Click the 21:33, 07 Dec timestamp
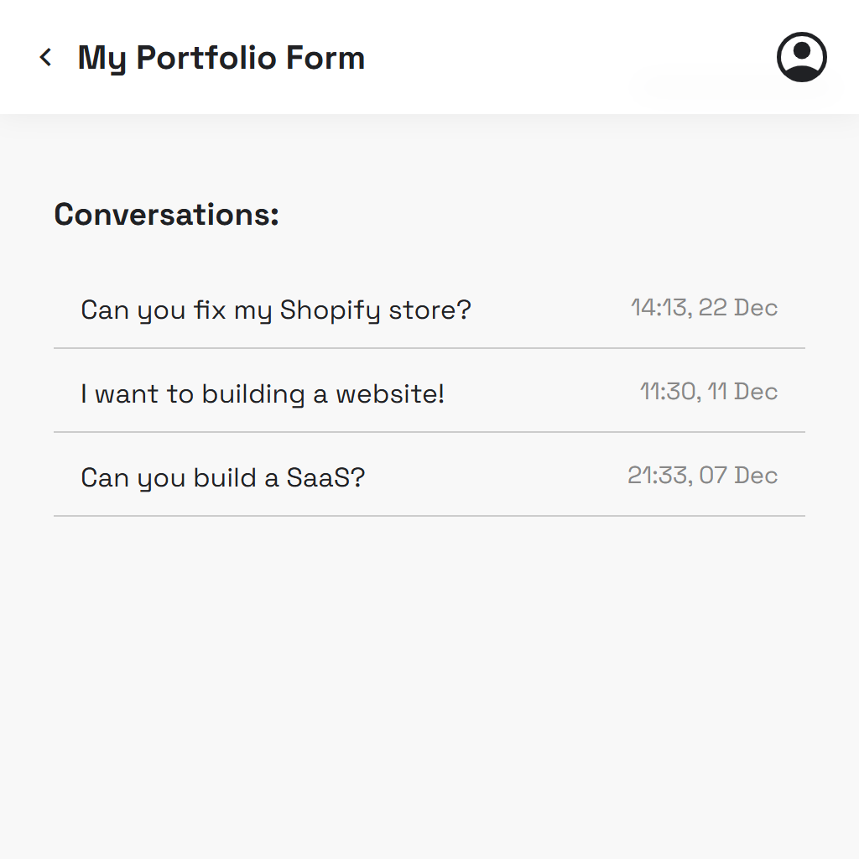Viewport: 859px width, 859px height. click(x=702, y=476)
